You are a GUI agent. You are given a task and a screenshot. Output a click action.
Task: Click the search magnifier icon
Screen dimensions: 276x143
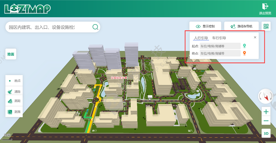[95, 27]
